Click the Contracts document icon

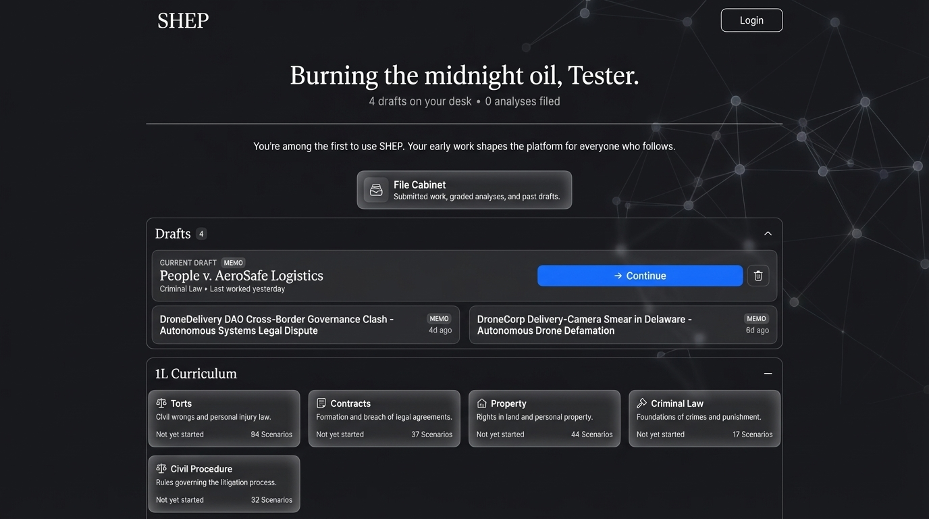(x=321, y=403)
